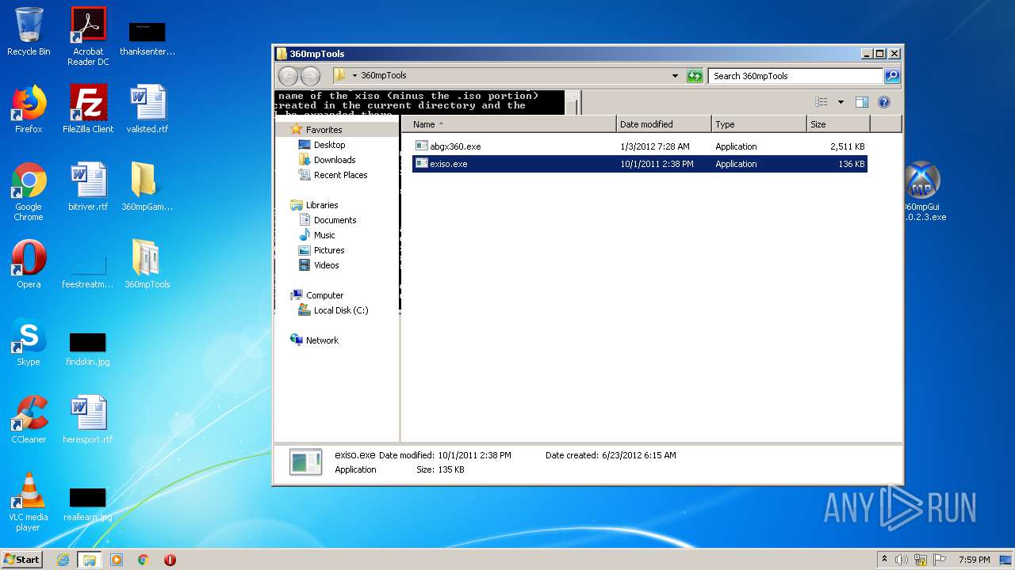Viewport: 1015px width, 570px height.
Task: Open bitriver.rtf document on desktop
Action: click(88, 187)
